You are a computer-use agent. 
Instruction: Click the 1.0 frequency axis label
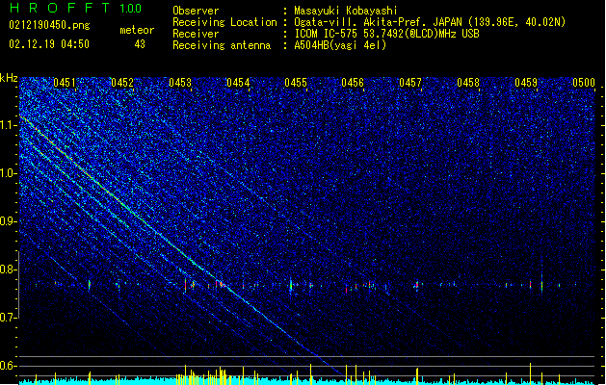tap(9, 173)
